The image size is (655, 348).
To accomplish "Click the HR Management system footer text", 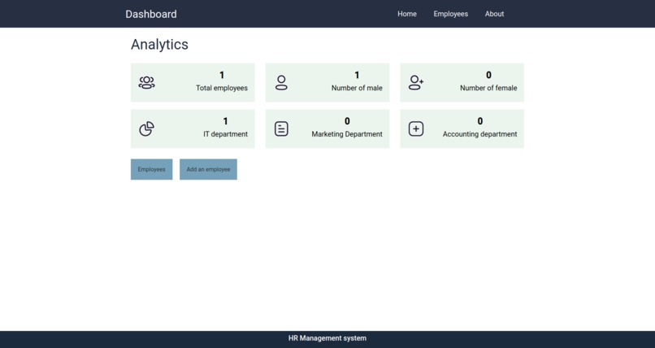I will (327, 338).
